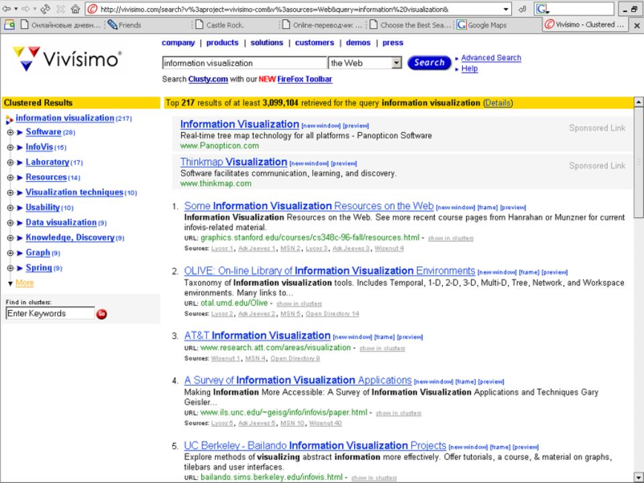This screenshot has width=644, height=483.
Task: Open the UC Berkeley Bailando result
Action: (315, 445)
